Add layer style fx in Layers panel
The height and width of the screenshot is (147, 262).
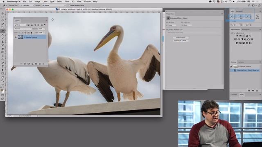pos(25,64)
